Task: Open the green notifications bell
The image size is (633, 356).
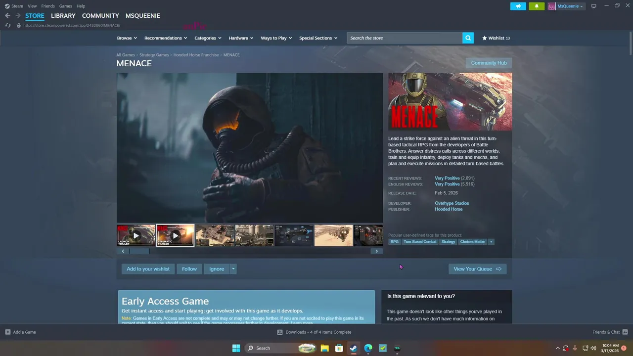Action: coord(537,6)
